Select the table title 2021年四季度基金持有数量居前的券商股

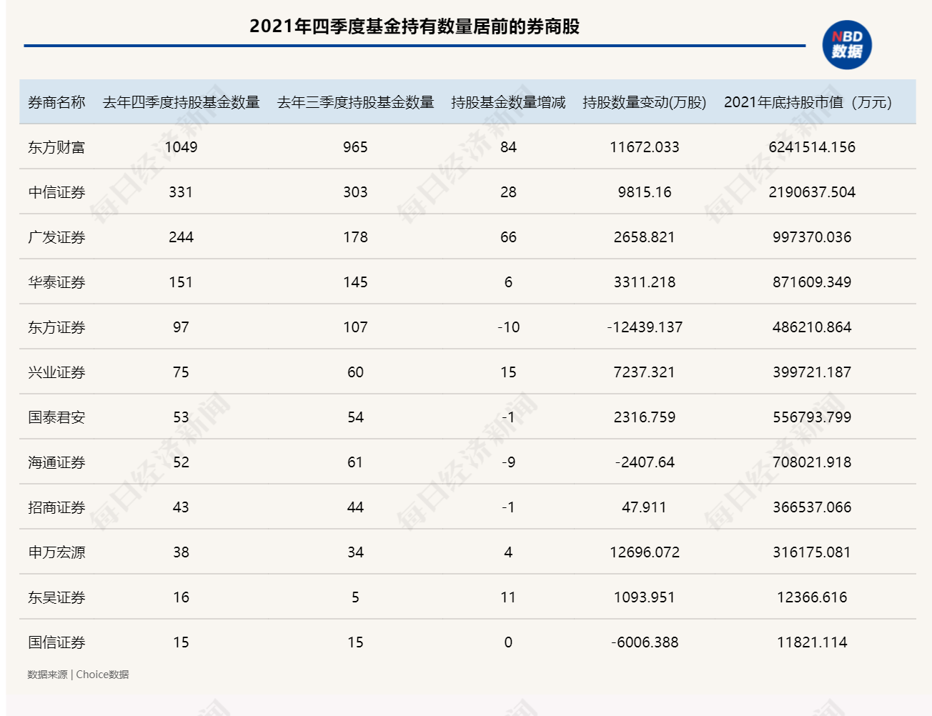pyautogui.click(x=415, y=26)
